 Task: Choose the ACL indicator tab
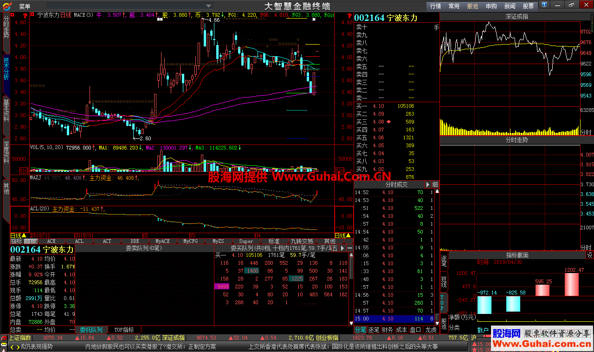click(x=79, y=241)
